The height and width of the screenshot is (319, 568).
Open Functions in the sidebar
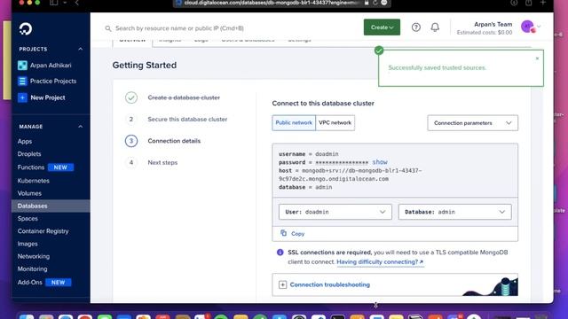point(31,167)
